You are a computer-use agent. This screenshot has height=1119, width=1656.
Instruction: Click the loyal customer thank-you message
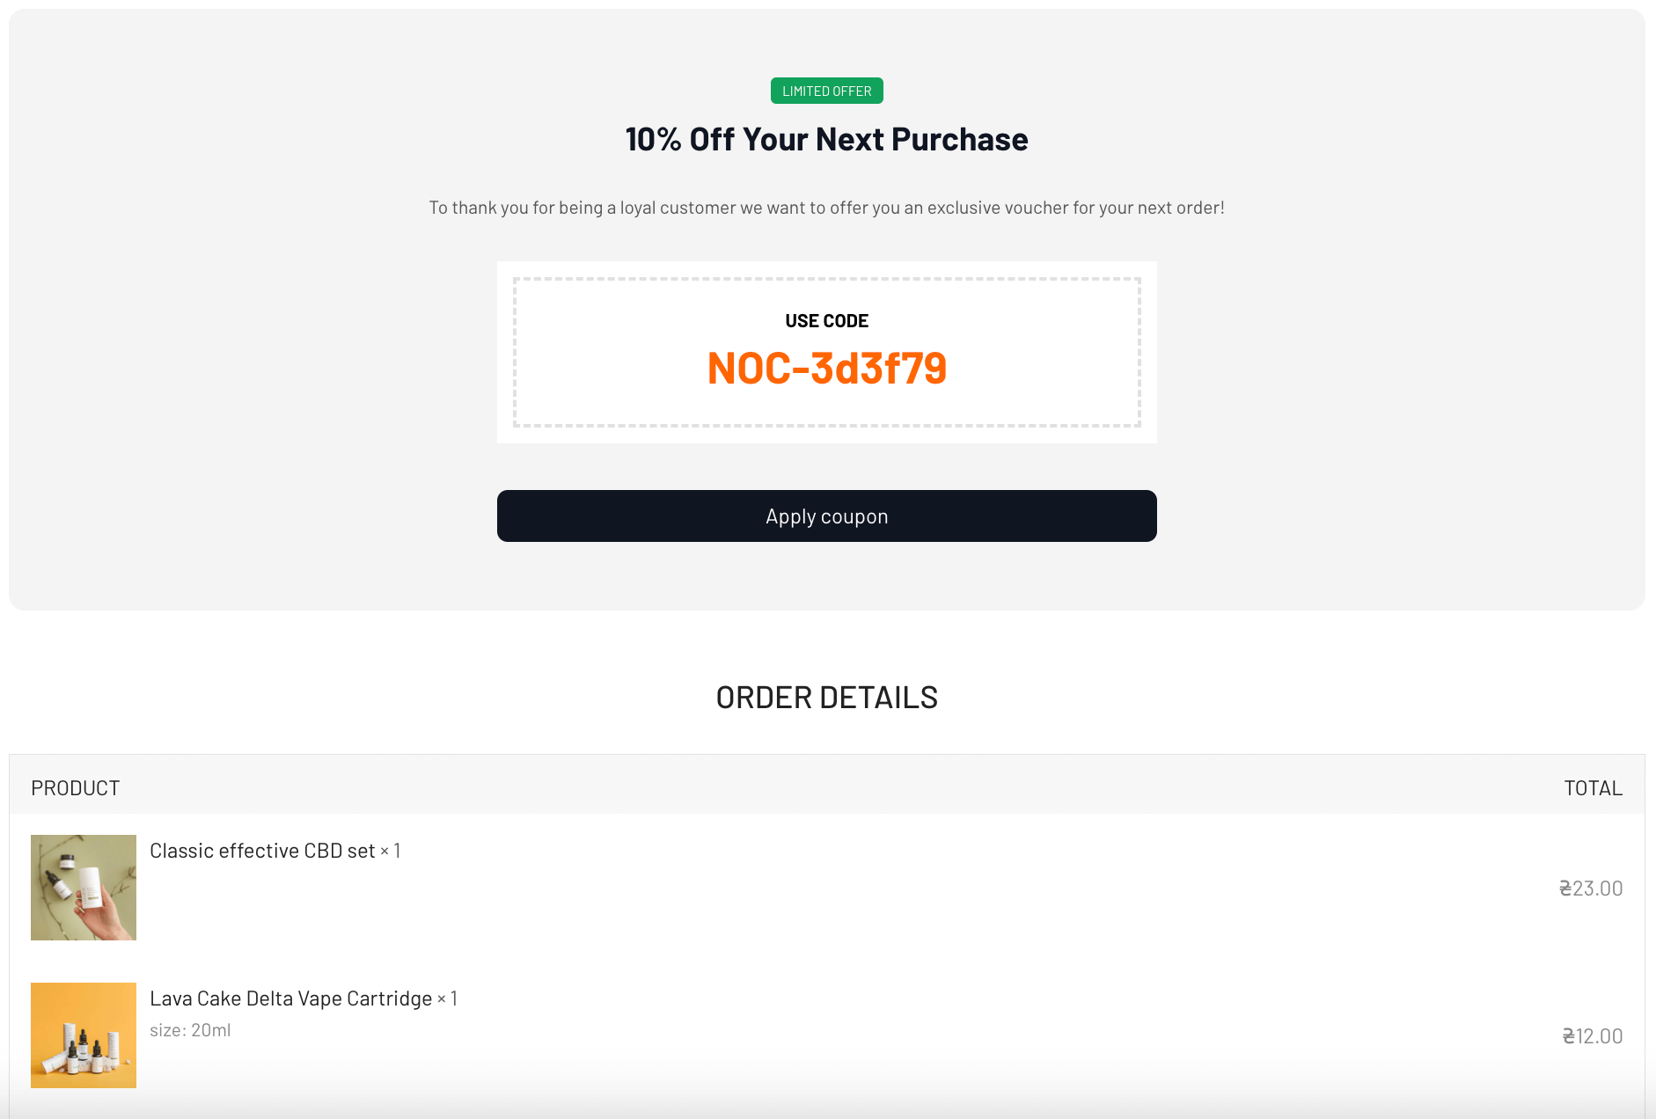tap(826, 208)
